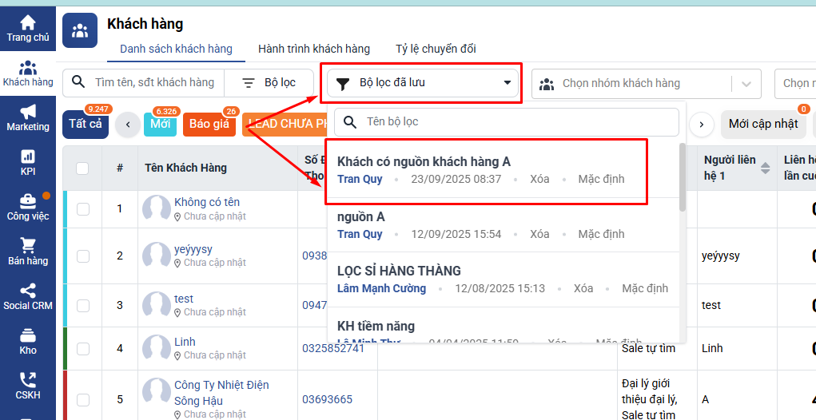Screen dimensions: 816x420
Task: Switch to Tỷ lệ chuyển đổi tab
Action: point(436,49)
